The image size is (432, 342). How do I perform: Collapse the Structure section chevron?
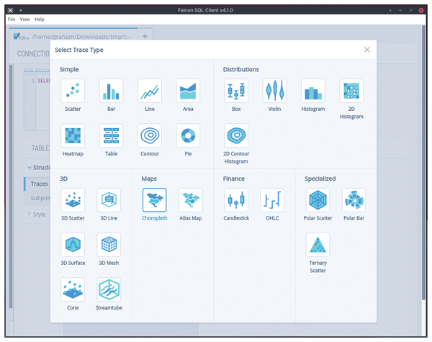point(30,167)
